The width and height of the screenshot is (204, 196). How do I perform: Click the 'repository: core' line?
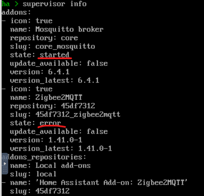44,38
